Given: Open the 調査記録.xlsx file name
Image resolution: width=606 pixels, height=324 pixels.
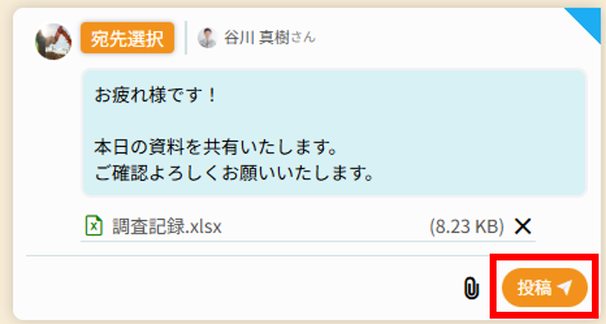Looking at the screenshot, I should [167, 226].
